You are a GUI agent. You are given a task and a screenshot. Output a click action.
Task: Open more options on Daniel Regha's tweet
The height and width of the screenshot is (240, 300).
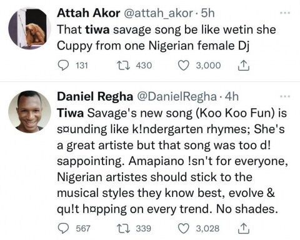[285, 96]
